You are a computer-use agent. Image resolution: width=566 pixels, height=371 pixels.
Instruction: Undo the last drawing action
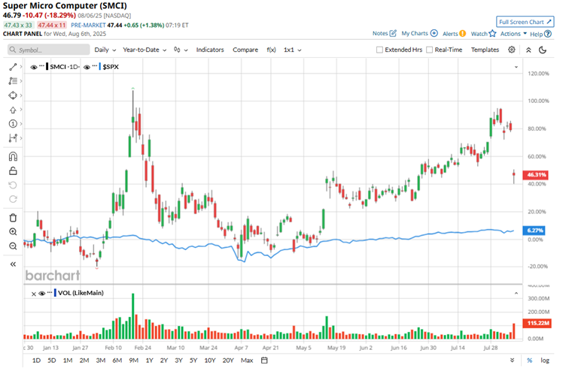13,185
